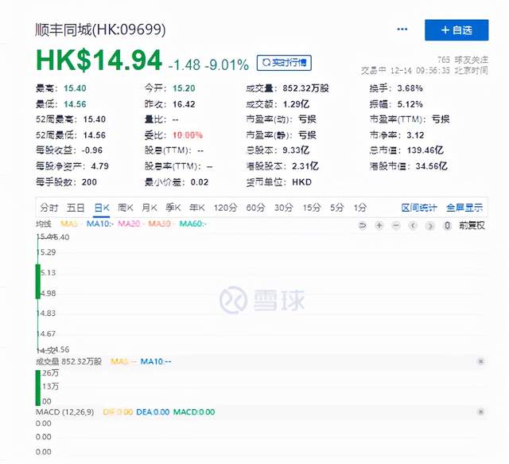The width and height of the screenshot is (509, 464).
Task: Switch to the 30分 chart
Action: tap(284, 208)
